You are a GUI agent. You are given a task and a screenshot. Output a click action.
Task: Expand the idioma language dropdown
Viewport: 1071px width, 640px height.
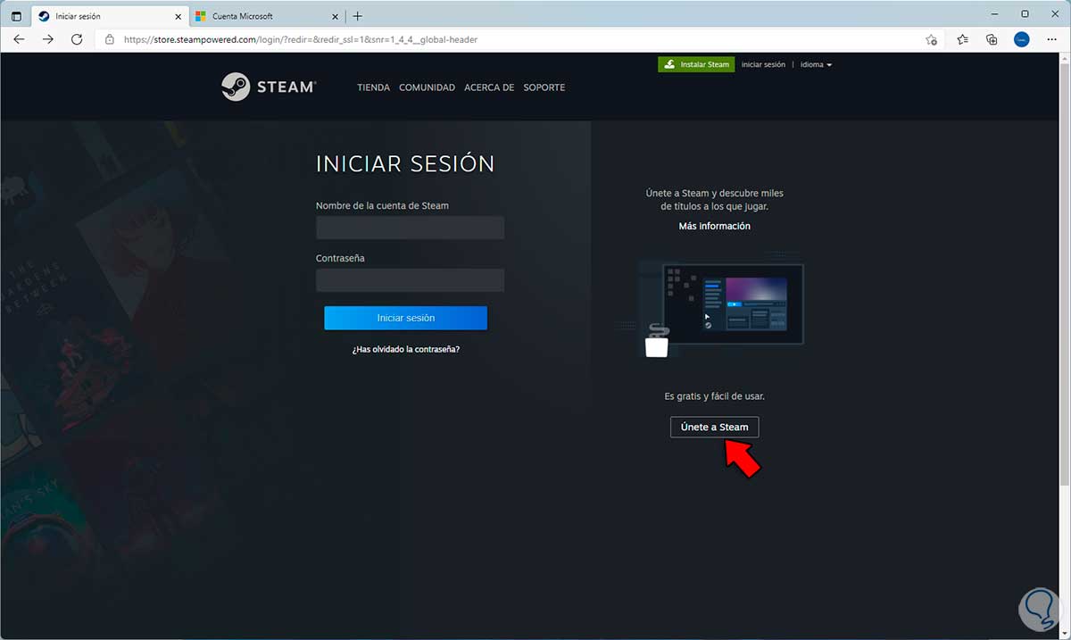(816, 64)
